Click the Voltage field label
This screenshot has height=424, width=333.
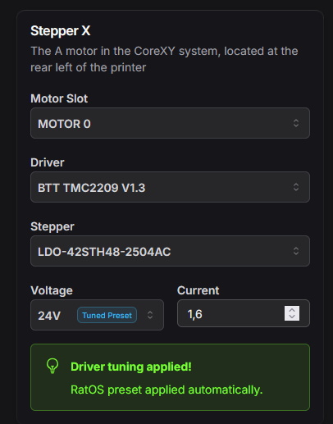click(52, 290)
